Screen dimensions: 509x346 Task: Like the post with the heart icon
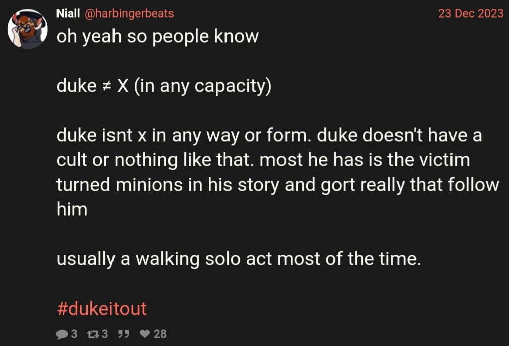point(145,334)
